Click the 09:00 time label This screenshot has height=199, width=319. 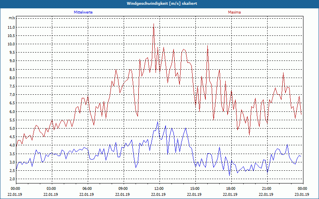(x=122, y=189)
